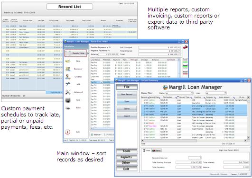Viewport: 252px width, 178px height.
Task: Sort records by the Record Type column header
Action: click(x=184, y=98)
